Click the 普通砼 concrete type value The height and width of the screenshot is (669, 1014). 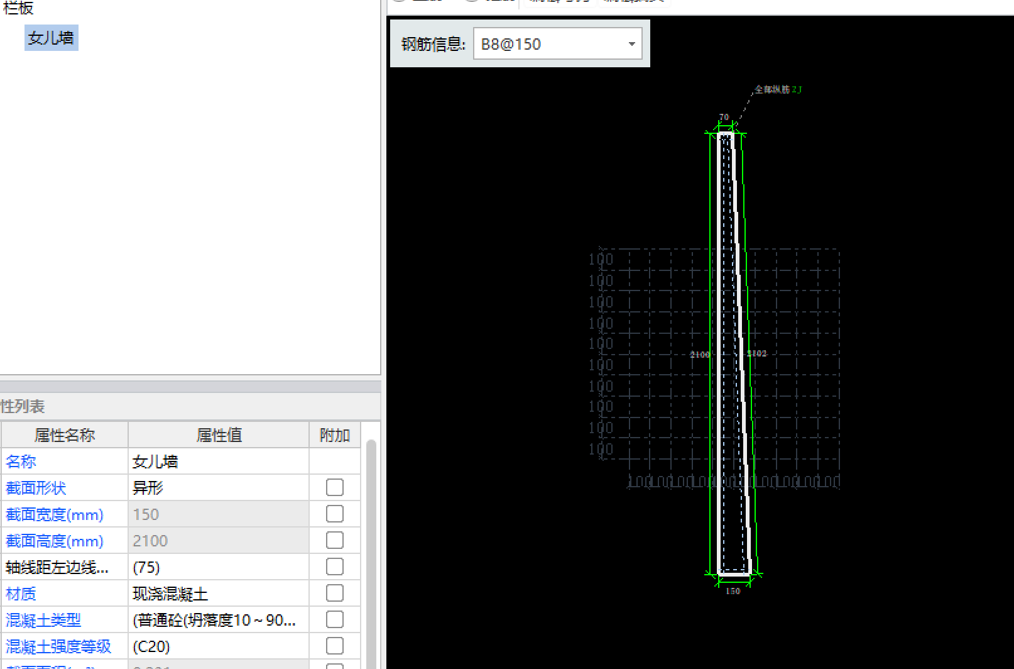point(219,620)
